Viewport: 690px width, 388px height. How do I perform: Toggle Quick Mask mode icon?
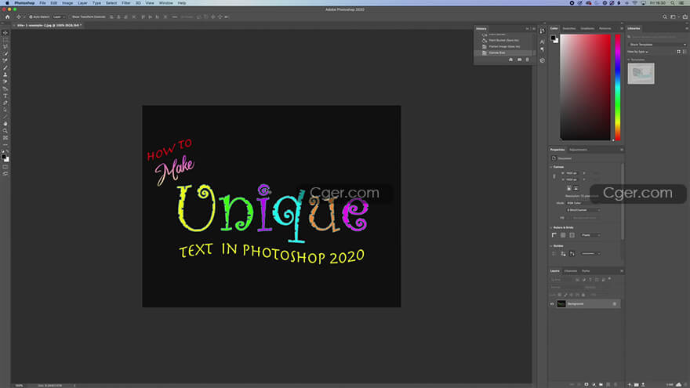[5, 167]
